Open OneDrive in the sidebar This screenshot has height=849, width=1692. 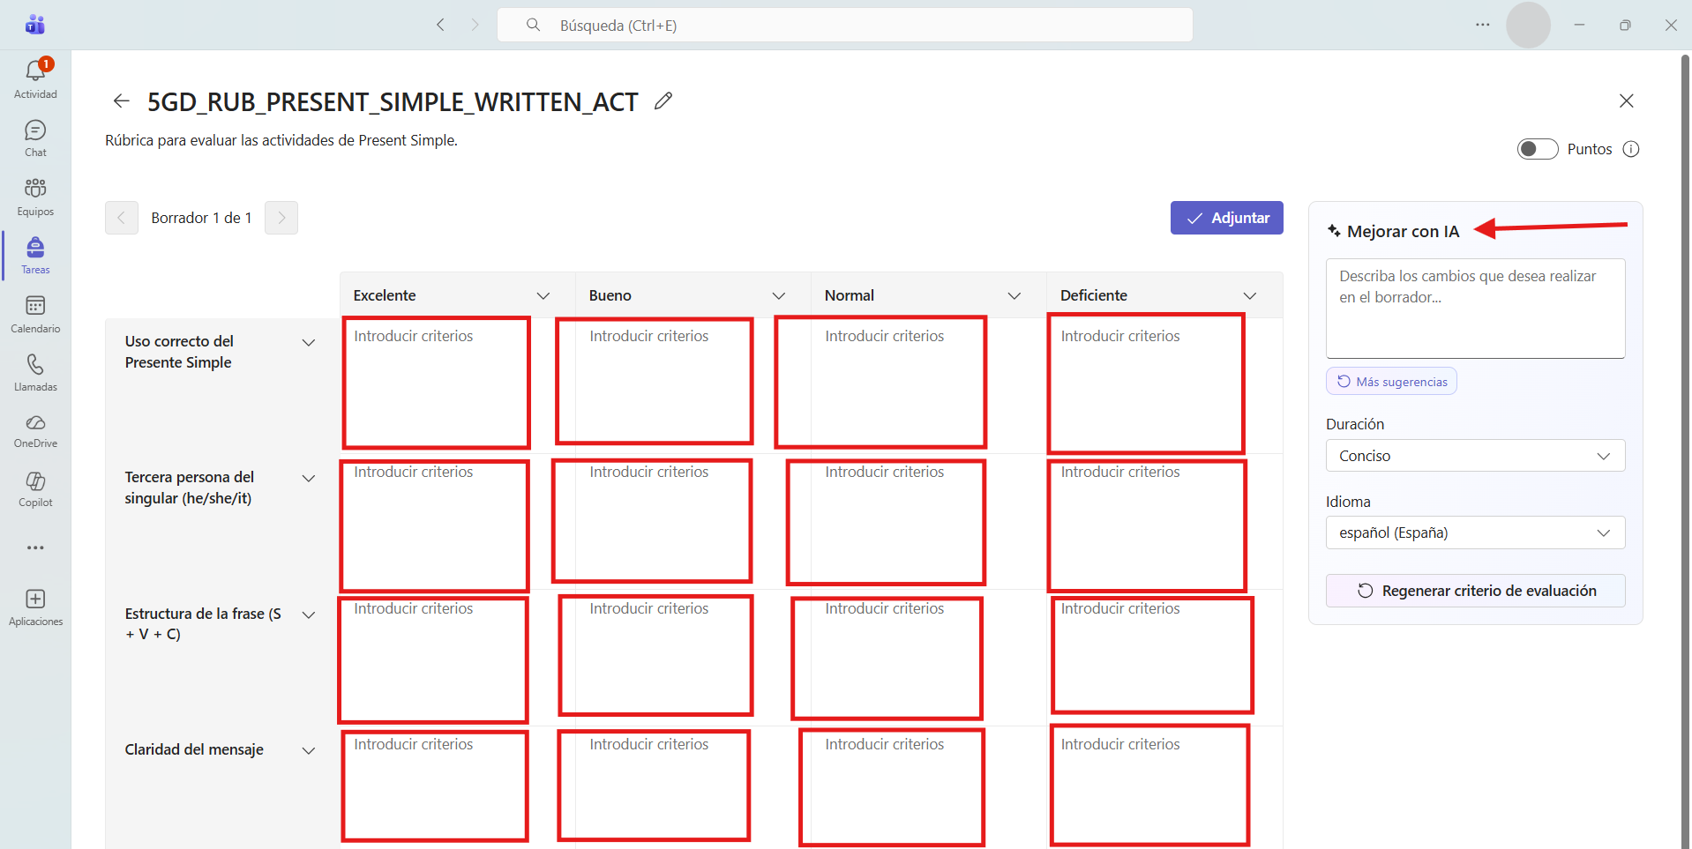[x=35, y=431]
